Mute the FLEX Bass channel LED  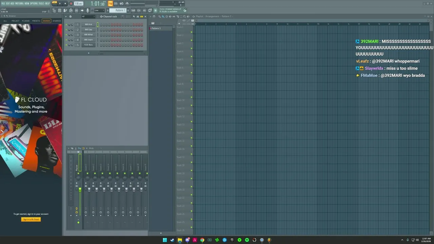tap(66, 45)
